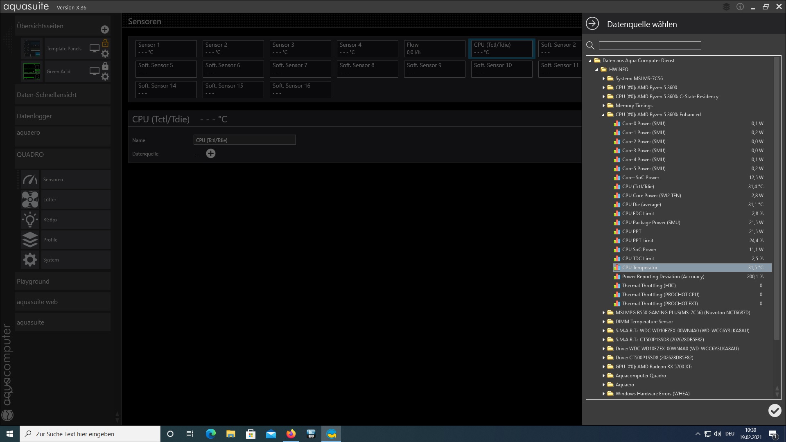Expand the Memory Timings folder

603,106
